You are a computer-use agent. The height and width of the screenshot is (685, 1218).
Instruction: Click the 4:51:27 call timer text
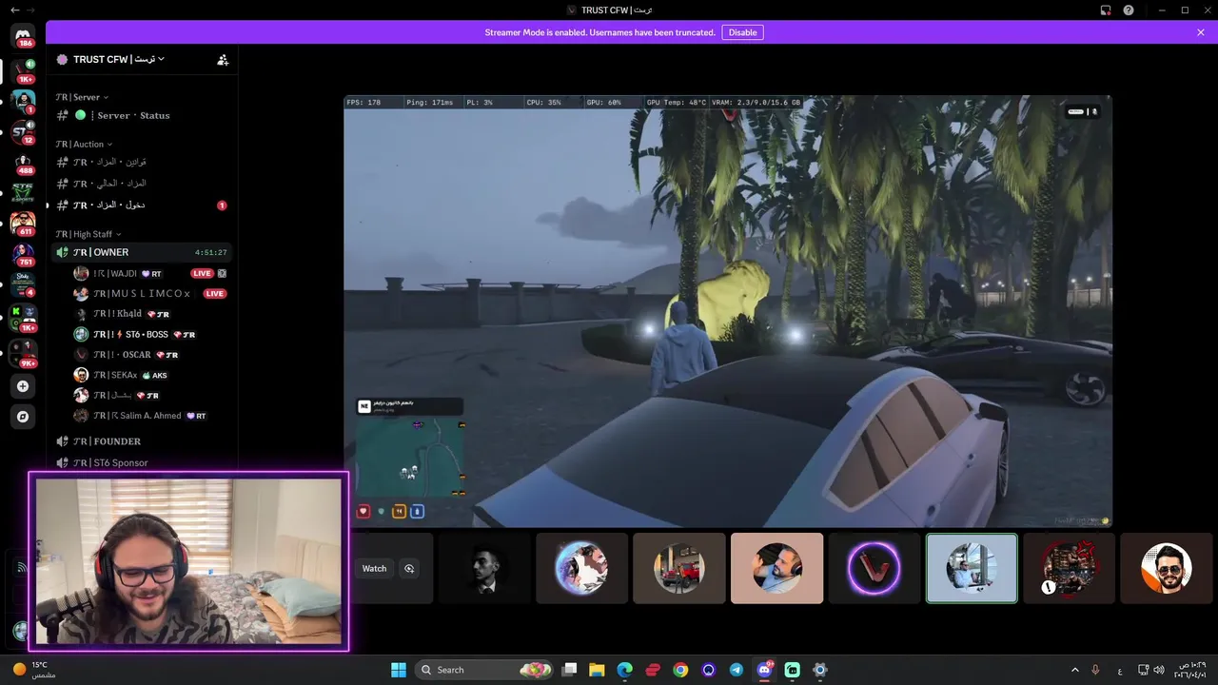[211, 253]
